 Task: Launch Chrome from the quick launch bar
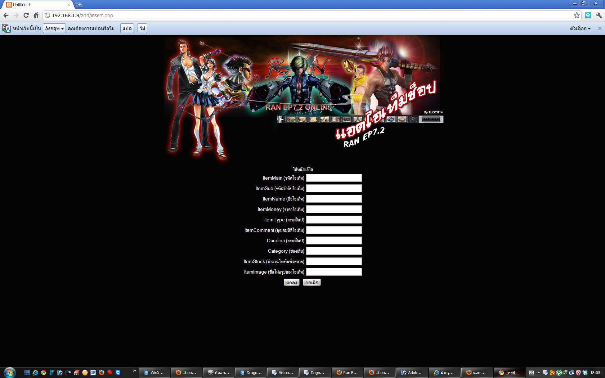point(44,373)
